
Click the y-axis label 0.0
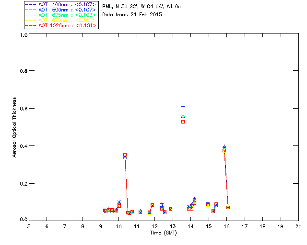click(24, 220)
